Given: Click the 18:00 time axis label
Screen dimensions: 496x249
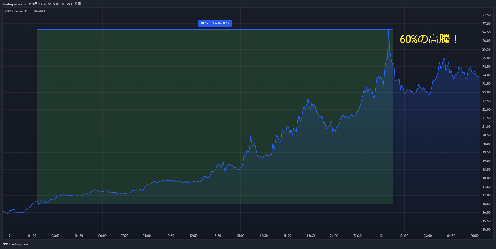Looking at the screenshot, I should pyautogui.click(x=287, y=236).
